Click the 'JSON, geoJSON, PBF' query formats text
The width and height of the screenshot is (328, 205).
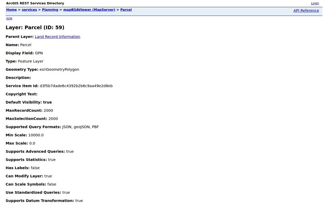tap(80, 127)
